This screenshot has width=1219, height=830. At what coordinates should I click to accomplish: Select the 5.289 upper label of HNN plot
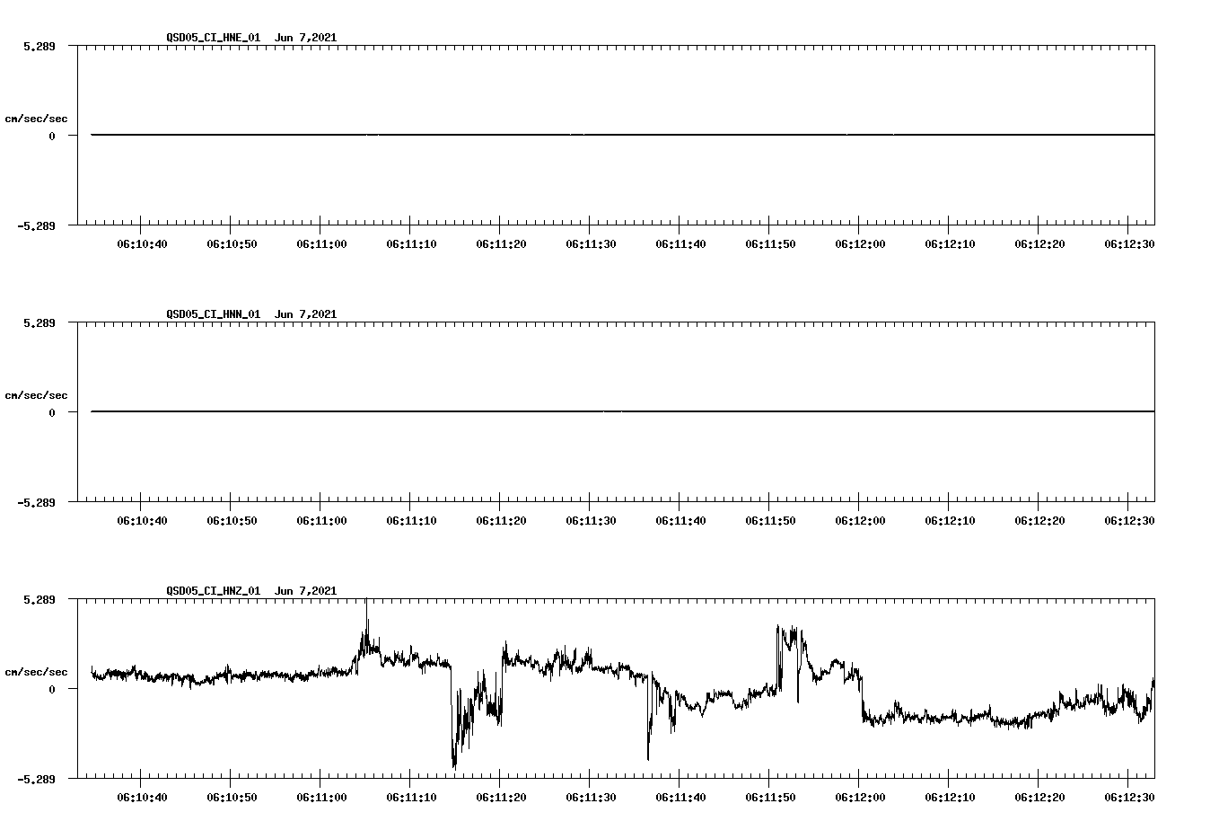click(x=39, y=322)
